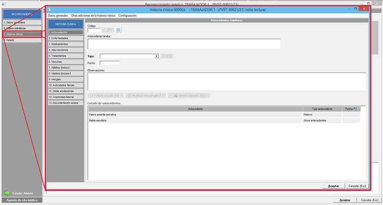The width and height of the screenshot is (383, 205).
Task: Click the blue info icon next to Código
Action: click(118, 30)
